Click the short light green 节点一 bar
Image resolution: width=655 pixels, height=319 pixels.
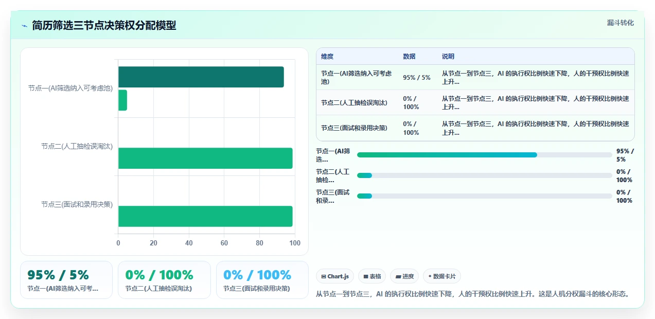[x=122, y=100]
